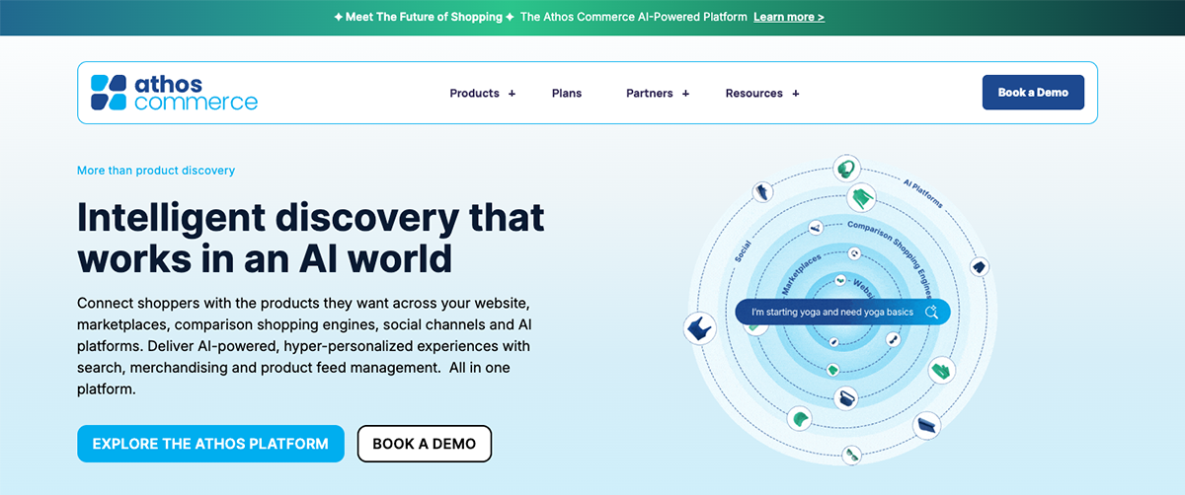
Task: Click the "More than product discovery" text
Action: [x=156, y=171]
